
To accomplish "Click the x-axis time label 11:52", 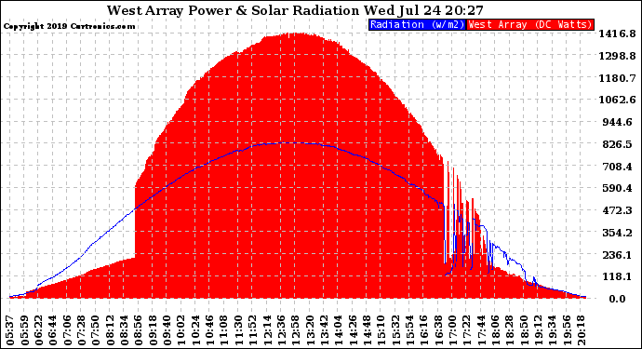I will click(252, 330).
